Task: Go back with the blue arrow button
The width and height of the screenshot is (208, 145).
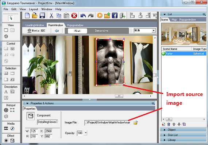Action: (x=57, y=31)
